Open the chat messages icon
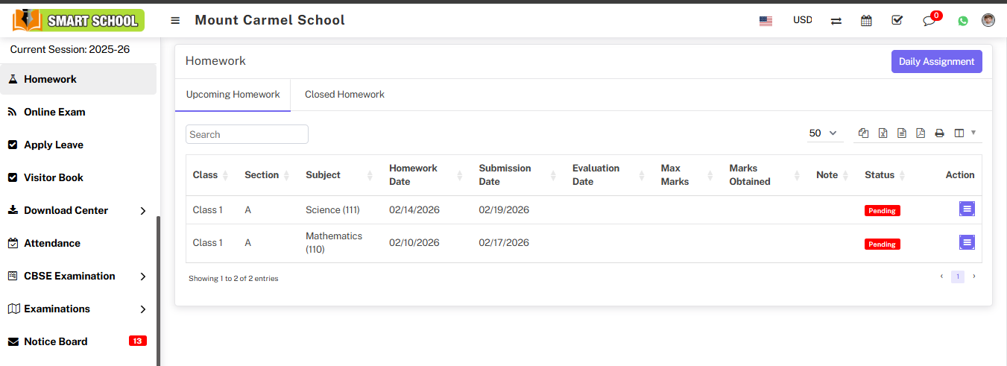The width and height of the screenshot is (1007, 366). [x=929, y=21]
